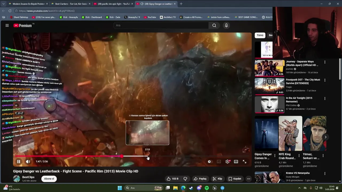The image size is (342, 192).
Task: Dislike the video
Action: tap(185, 179)
